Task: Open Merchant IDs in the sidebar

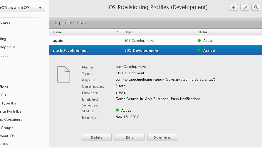Action: click(x=8, y=136)
